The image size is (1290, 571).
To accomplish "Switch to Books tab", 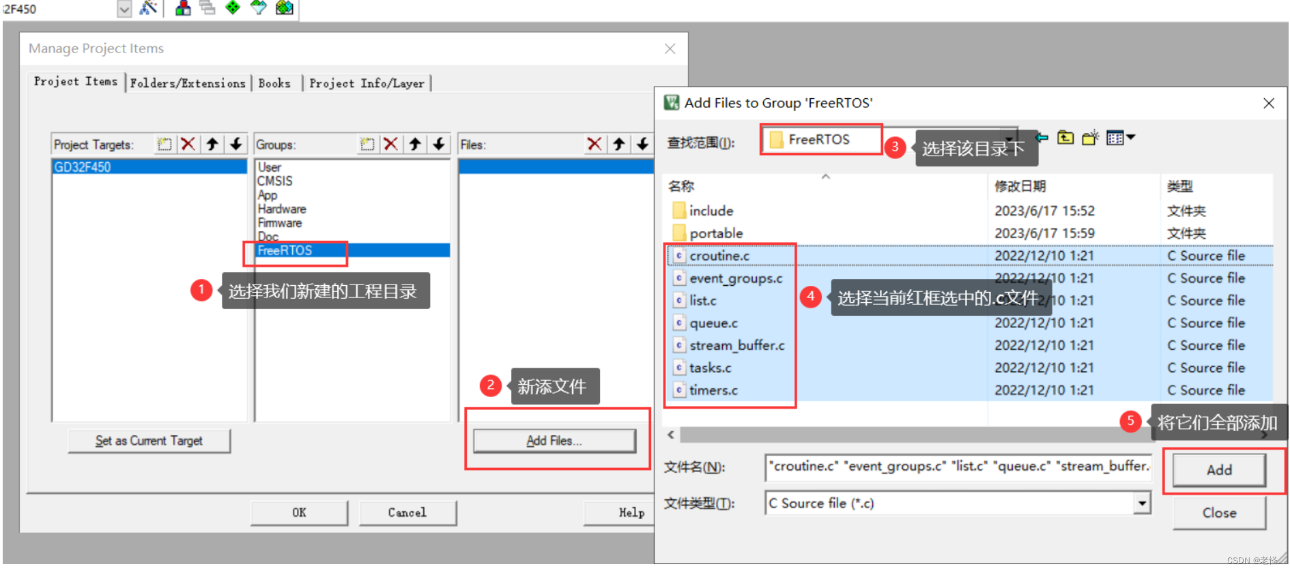I will click(274, 83).
